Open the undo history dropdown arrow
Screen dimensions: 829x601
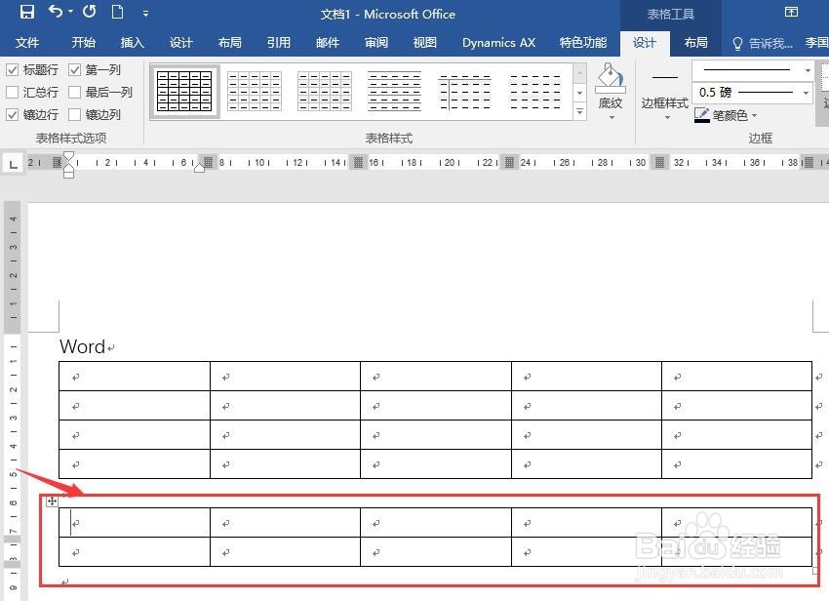71,11
